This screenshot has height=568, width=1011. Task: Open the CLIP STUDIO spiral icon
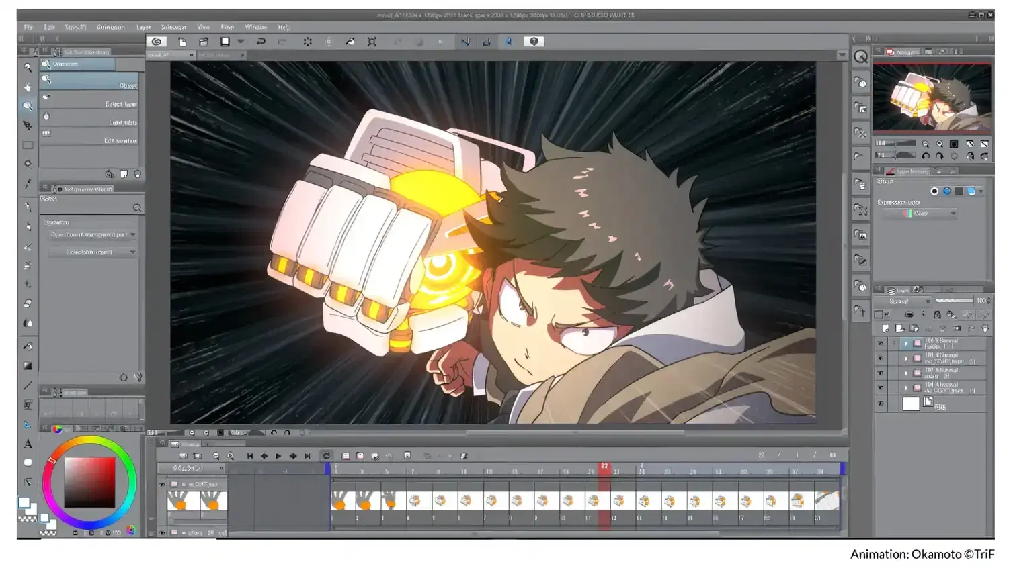(x=157, y=42)
